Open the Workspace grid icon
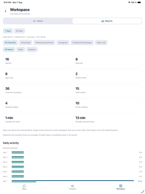 pyautogui.click(x=120, y=186)
